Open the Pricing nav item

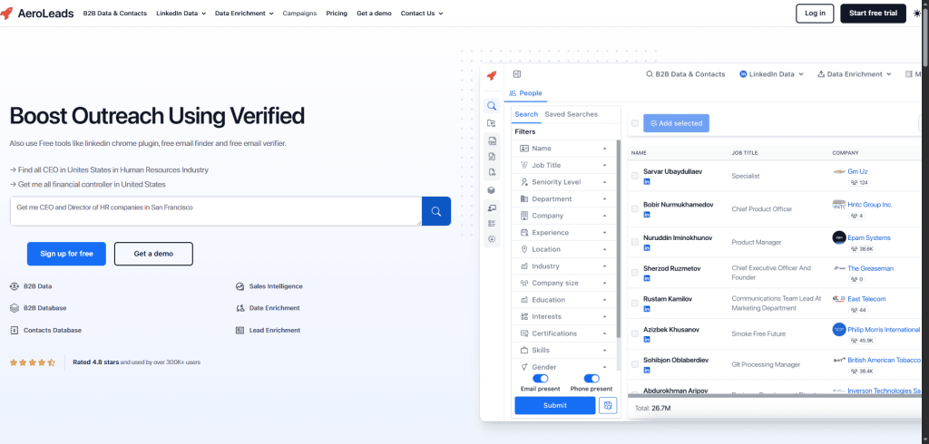pyautogui.click(x=337, y=13)
